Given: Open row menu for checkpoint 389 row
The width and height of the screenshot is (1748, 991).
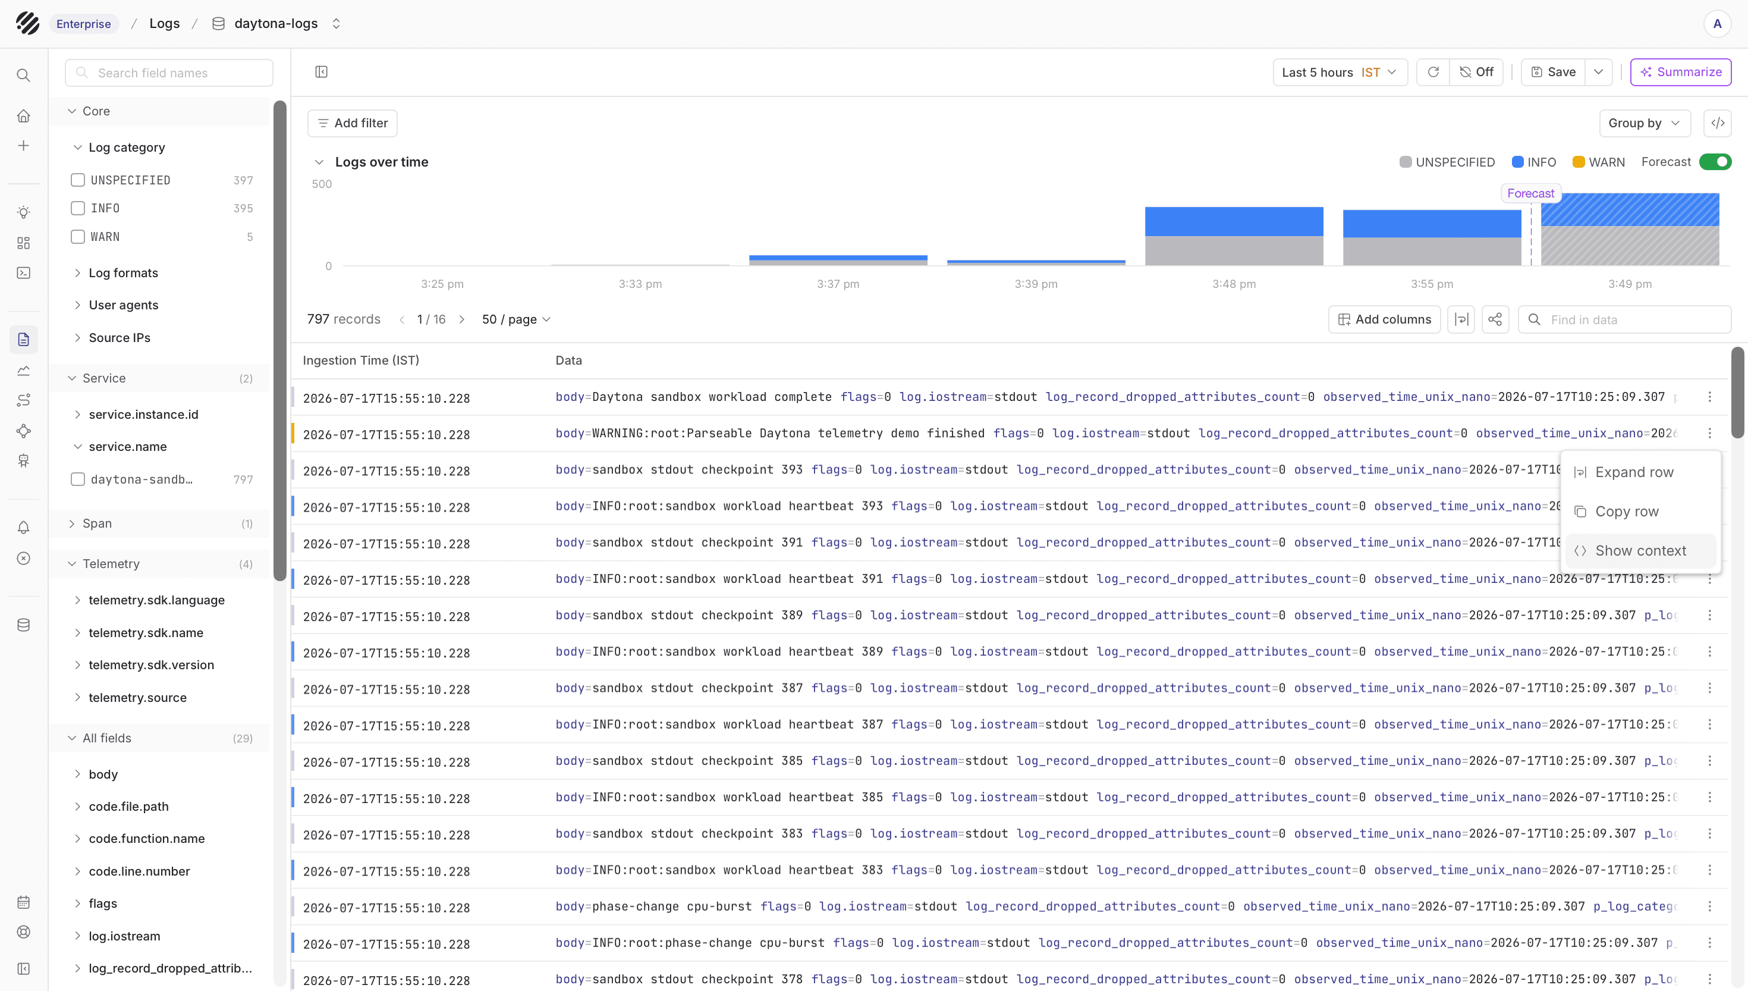Looking at the screenshot, I should tap(1710, 615).
